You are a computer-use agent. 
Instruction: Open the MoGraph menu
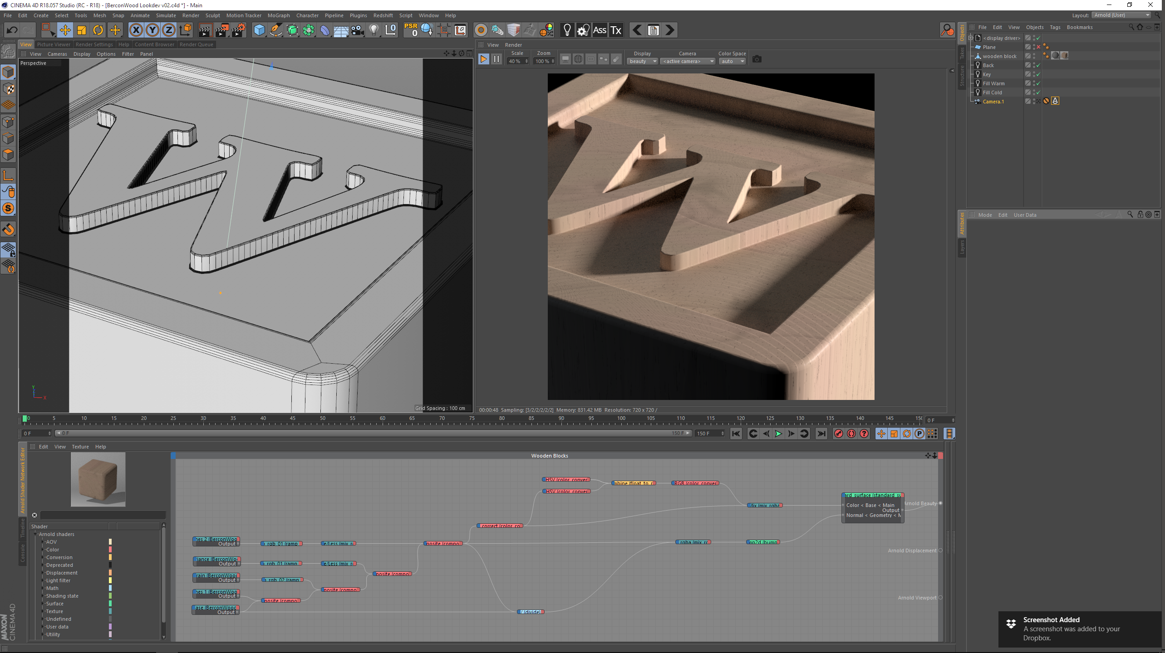pyautogui.click(x=278, y=15)
